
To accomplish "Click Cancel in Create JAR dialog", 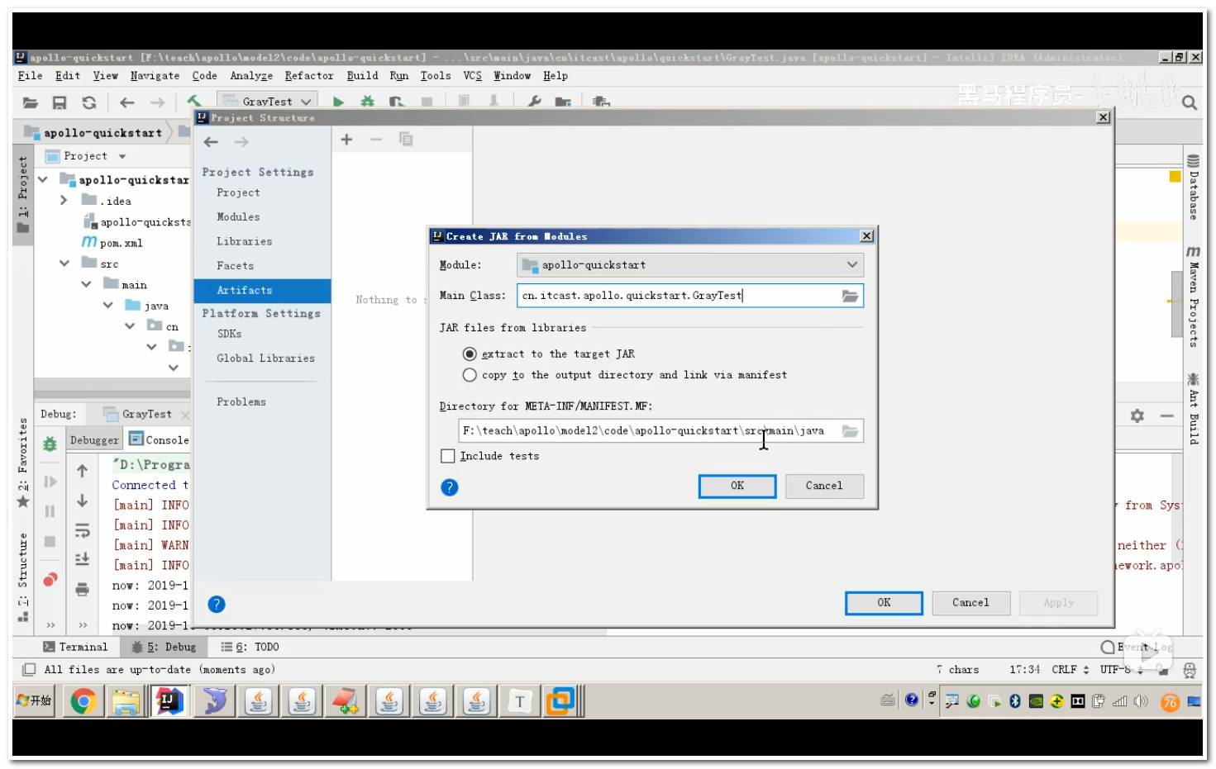I will (824, 487).
